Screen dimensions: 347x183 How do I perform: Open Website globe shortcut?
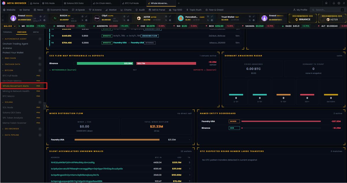pyautogui.click(x=9, y=10)
